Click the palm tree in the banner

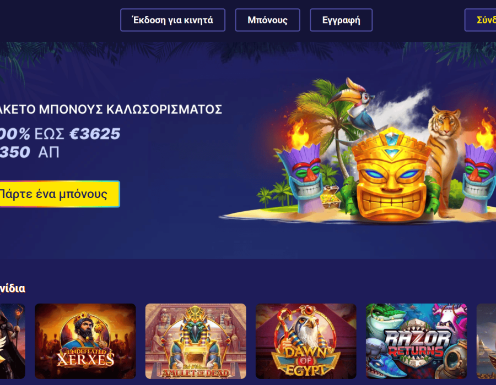pos(326,129)
